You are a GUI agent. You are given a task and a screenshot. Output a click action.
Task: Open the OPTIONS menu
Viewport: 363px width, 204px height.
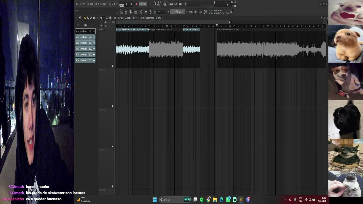[x=104, y=4]
